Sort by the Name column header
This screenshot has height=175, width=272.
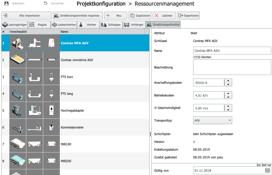point(102,32)
